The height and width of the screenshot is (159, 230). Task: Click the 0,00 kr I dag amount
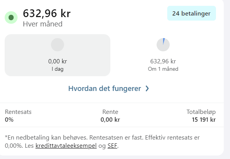tap(58, 61)
